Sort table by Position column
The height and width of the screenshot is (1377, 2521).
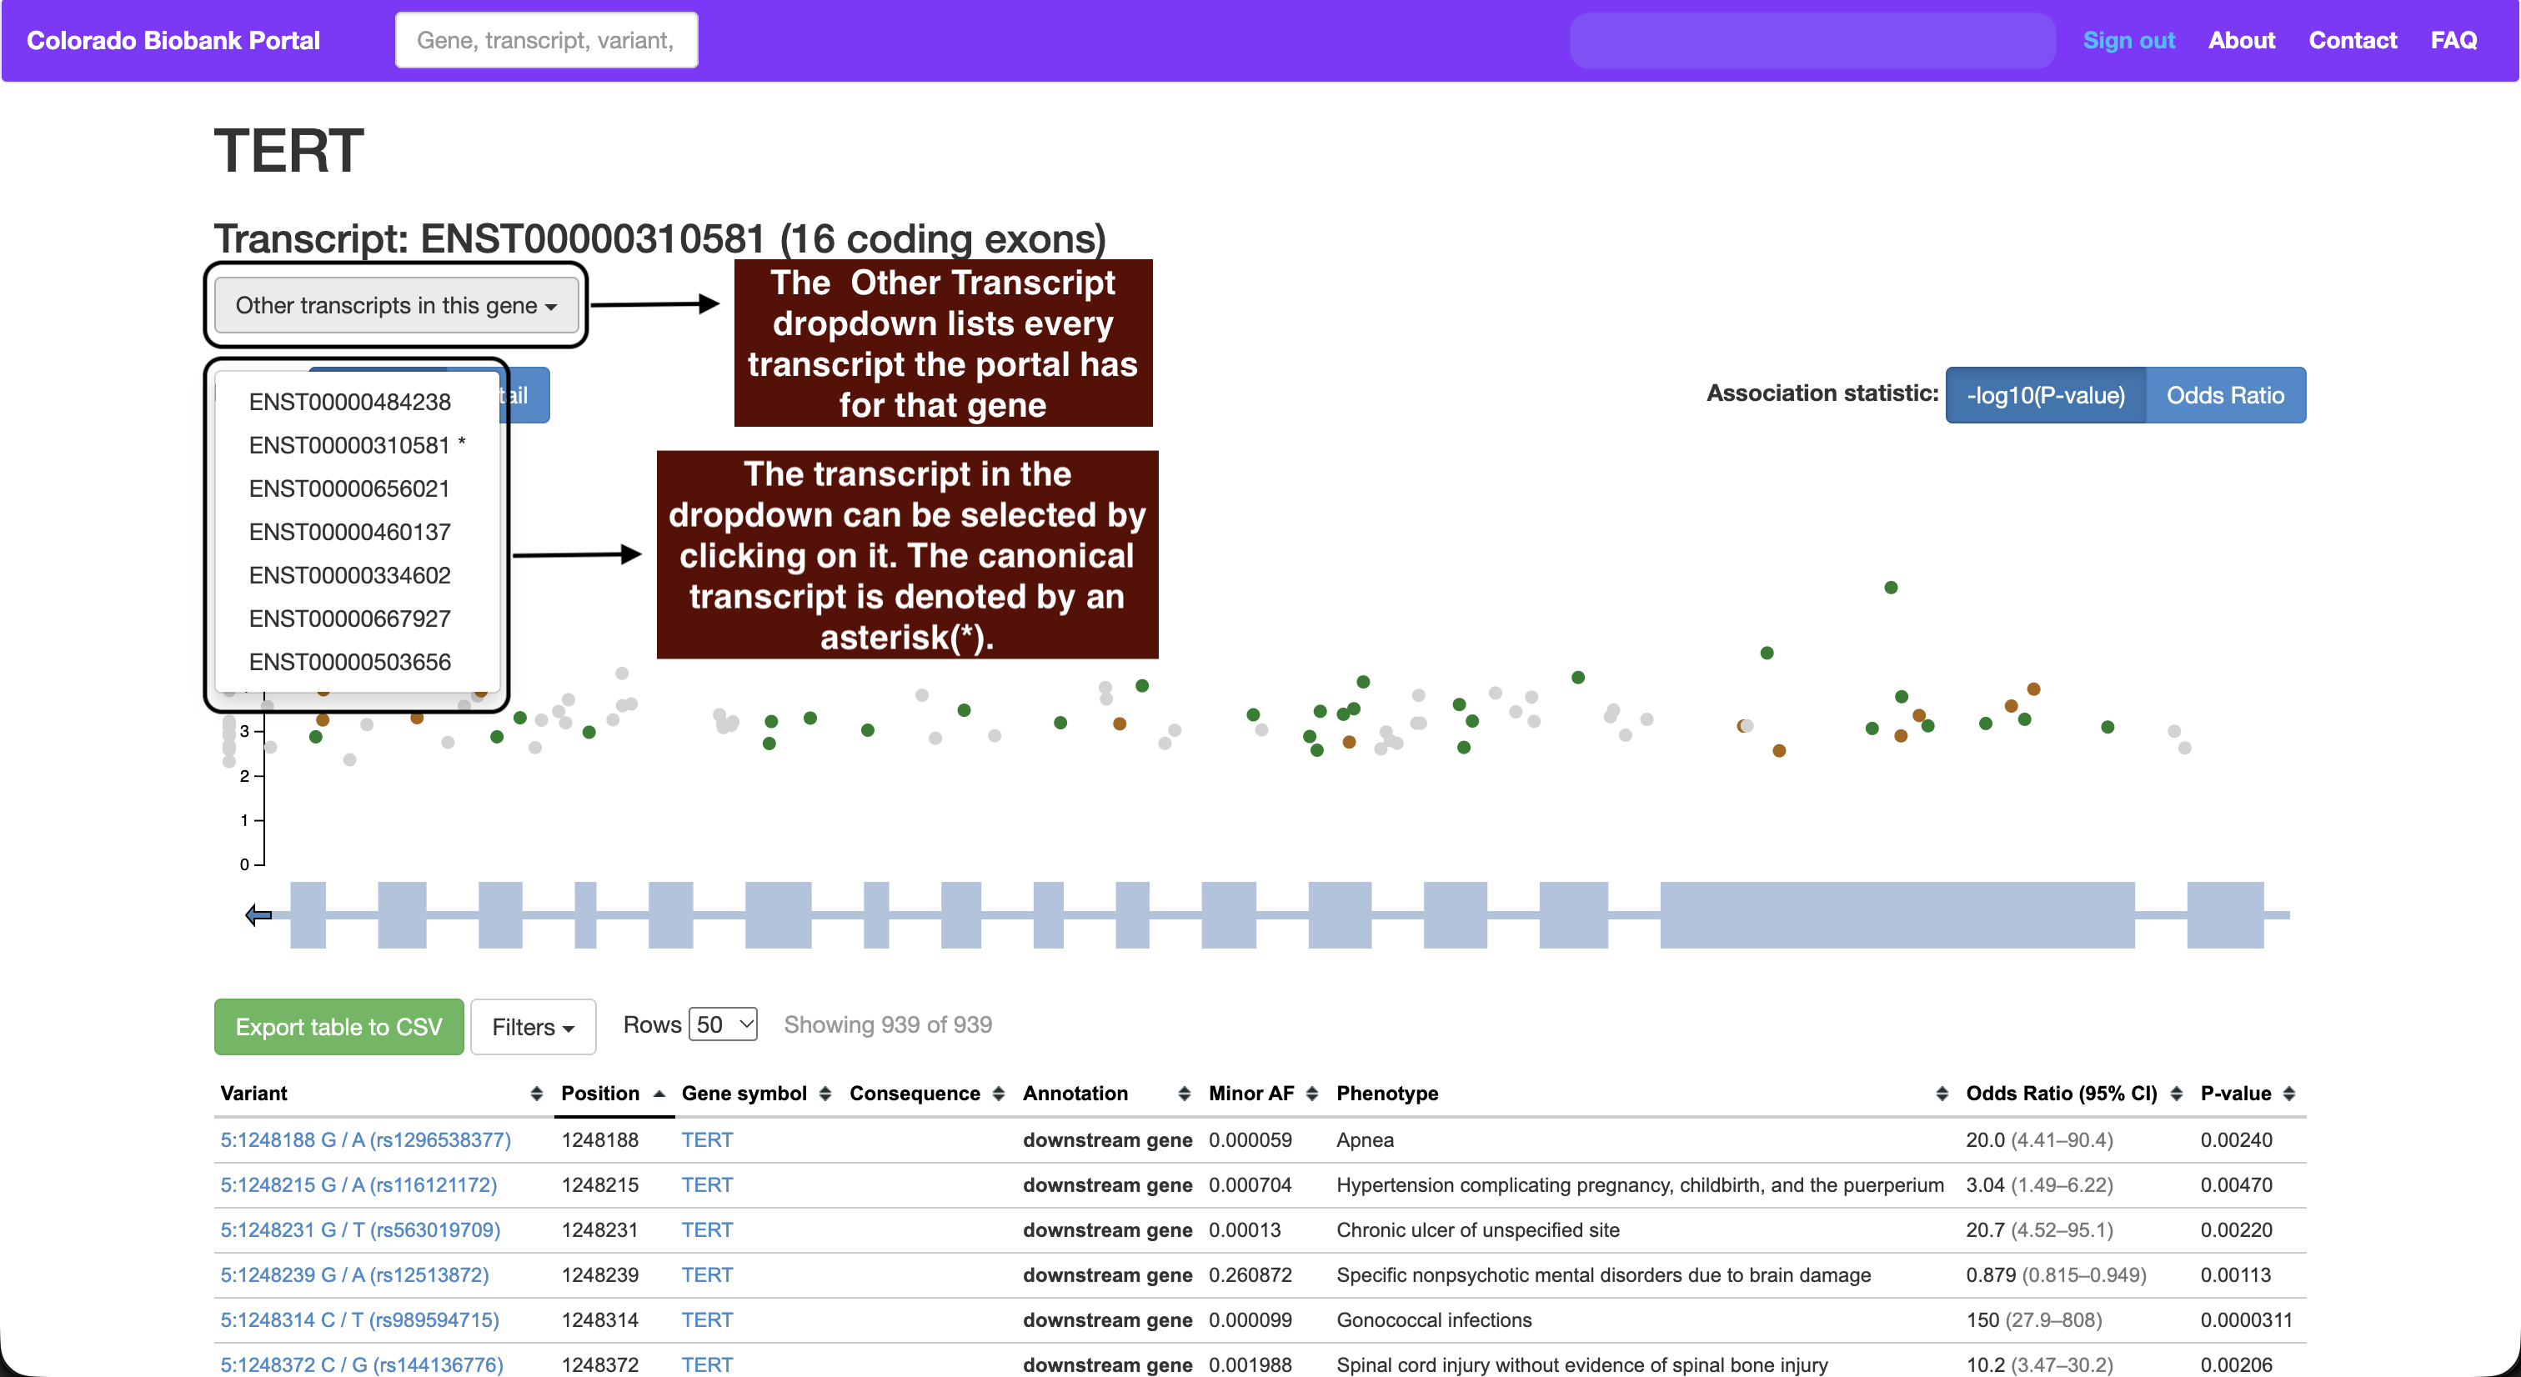point(613,1094)
